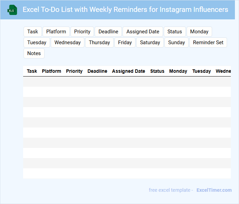Viewport: 239px width, 204px height.
Task: Choose the Wednesday tag button
Action: (x=67, y=42)
